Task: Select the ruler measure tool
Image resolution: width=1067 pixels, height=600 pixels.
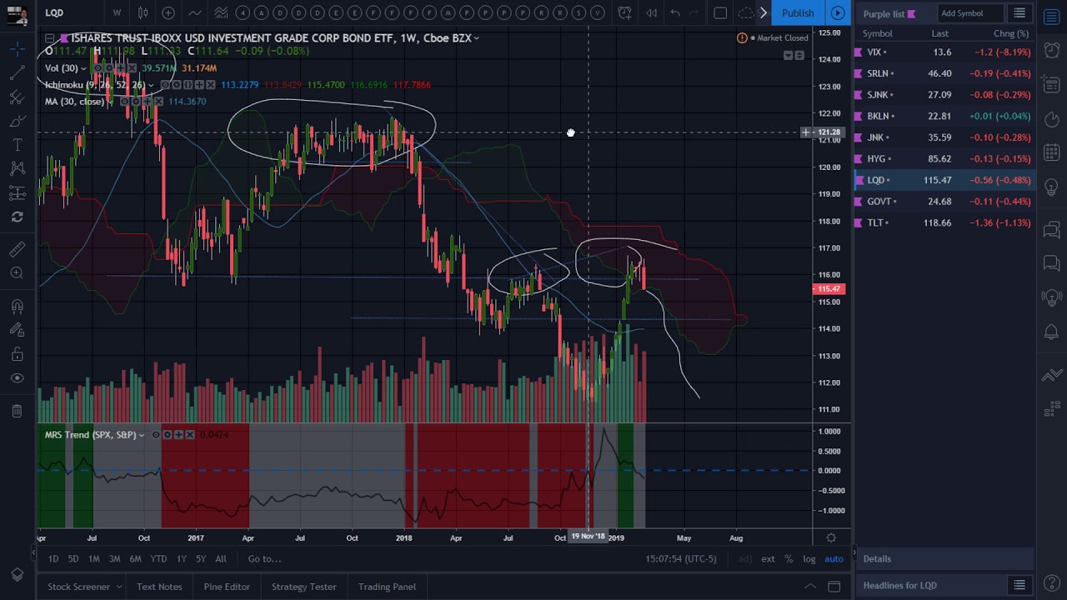Action: [17, 249]
